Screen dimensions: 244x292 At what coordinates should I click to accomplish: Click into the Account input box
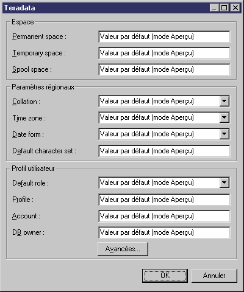click(164, 216)
